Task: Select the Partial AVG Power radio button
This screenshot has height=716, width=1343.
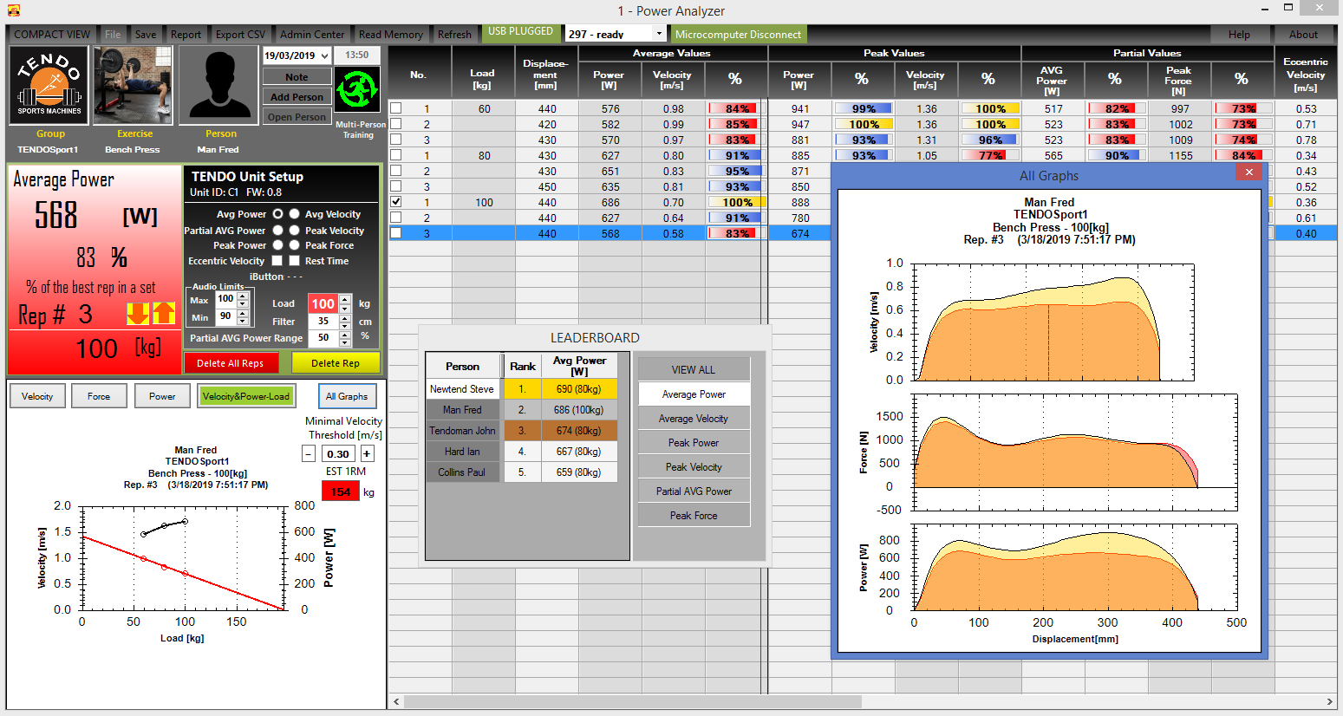Action: [277, 230]
